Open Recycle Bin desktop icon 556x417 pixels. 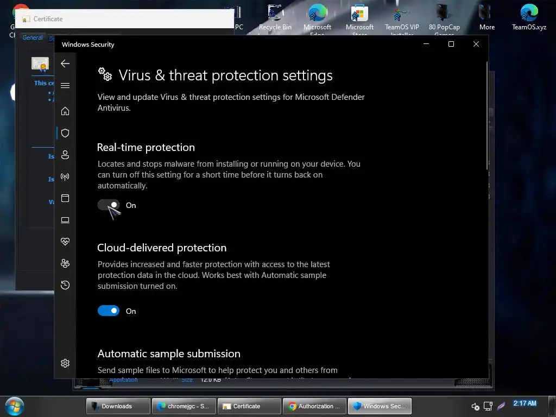coord(275,18)
